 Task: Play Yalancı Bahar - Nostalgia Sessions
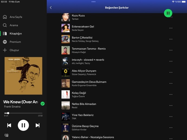coord(117,137)
